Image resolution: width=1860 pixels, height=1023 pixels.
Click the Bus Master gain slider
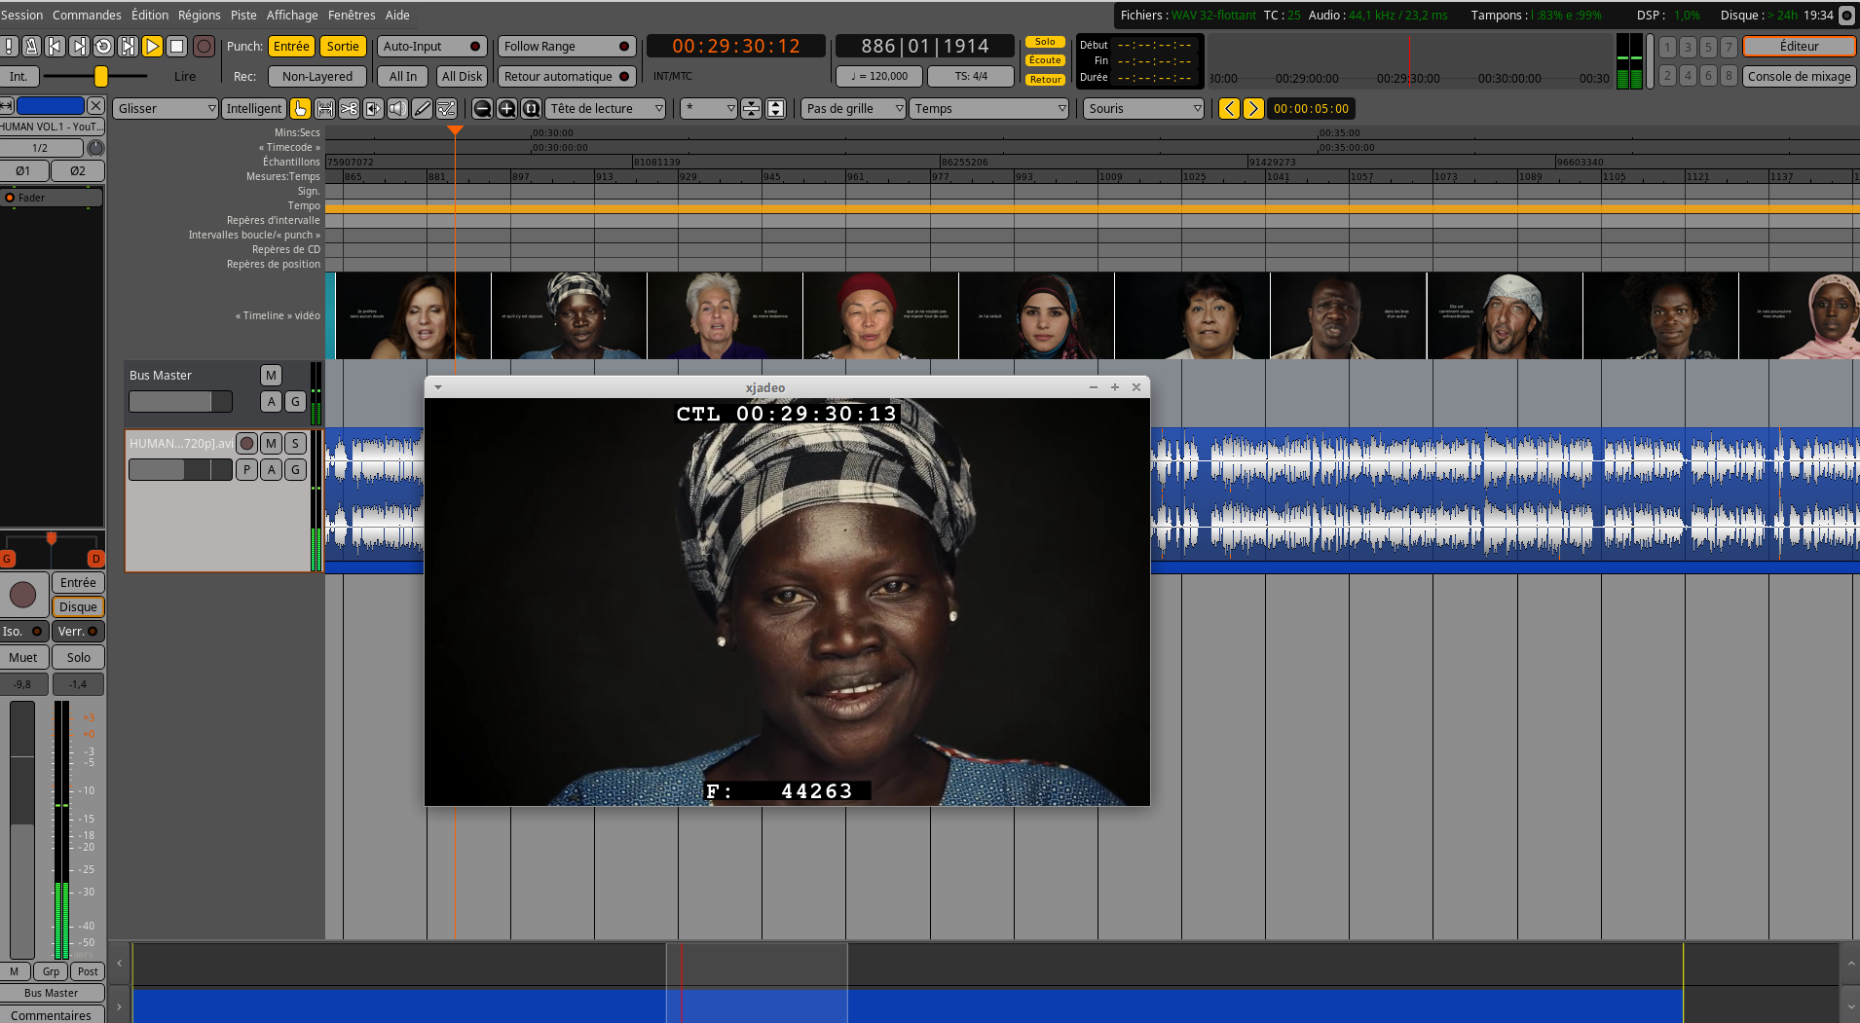coord(180,402)
